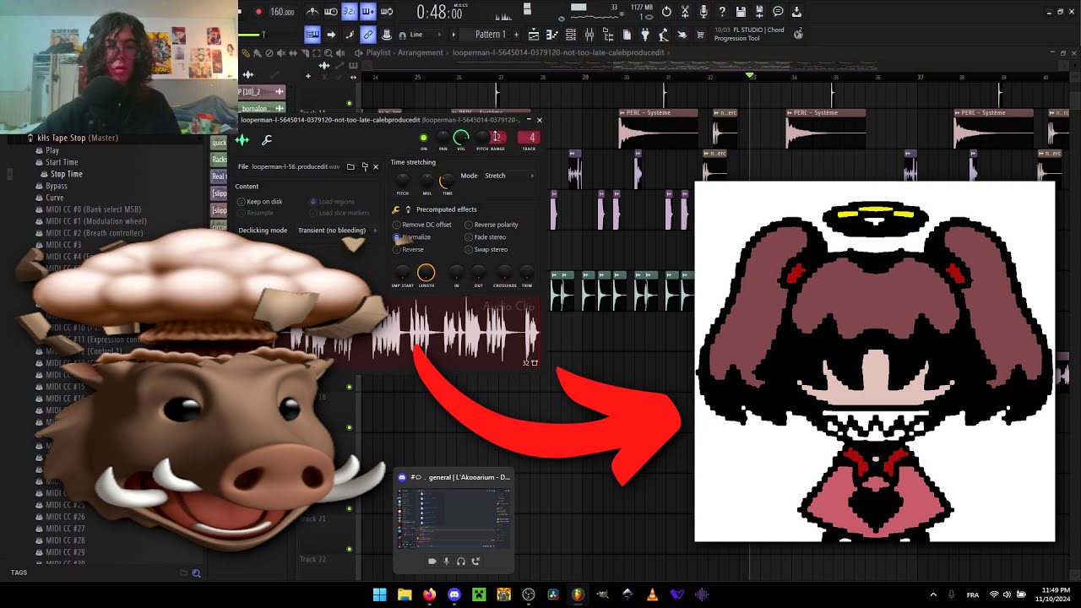Click the TAGS label at browser bottom
This screenshot has height=608, width=1081.
tap(19, 573)
